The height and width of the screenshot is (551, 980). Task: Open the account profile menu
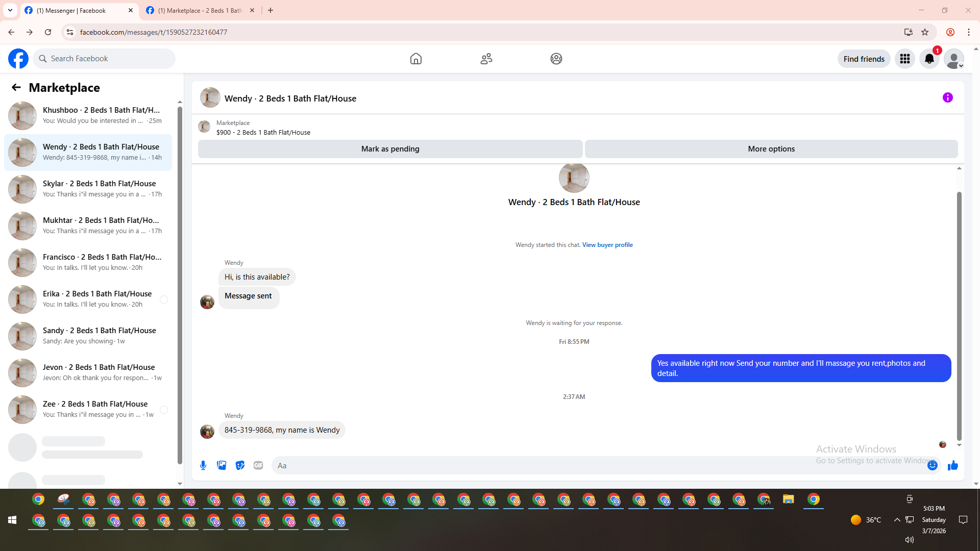pos(954,59)
